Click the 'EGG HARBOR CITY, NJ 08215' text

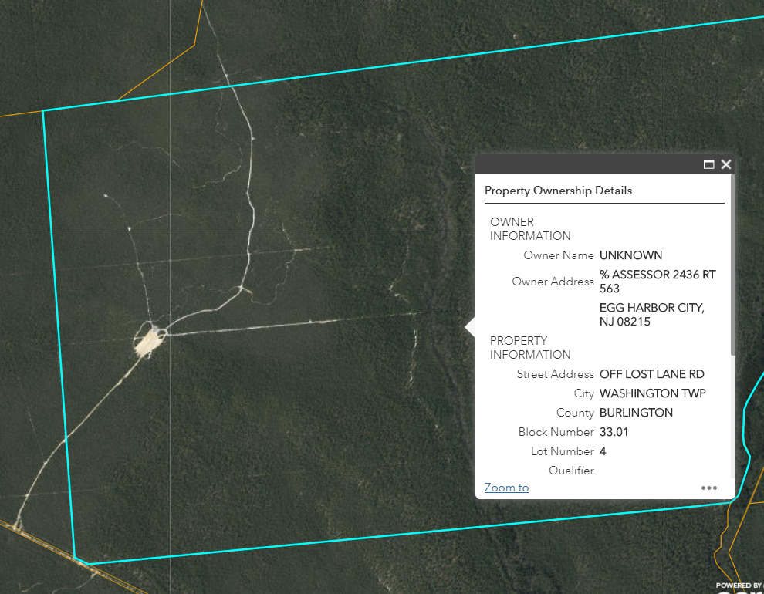point(651,315)
